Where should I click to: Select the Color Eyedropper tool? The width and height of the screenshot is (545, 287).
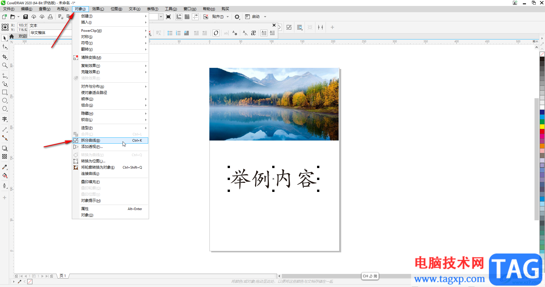[5, 167]
